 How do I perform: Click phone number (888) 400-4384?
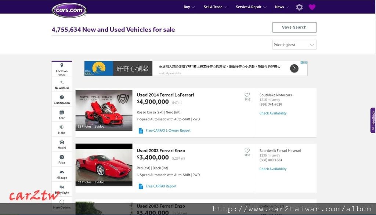(271, 160)
